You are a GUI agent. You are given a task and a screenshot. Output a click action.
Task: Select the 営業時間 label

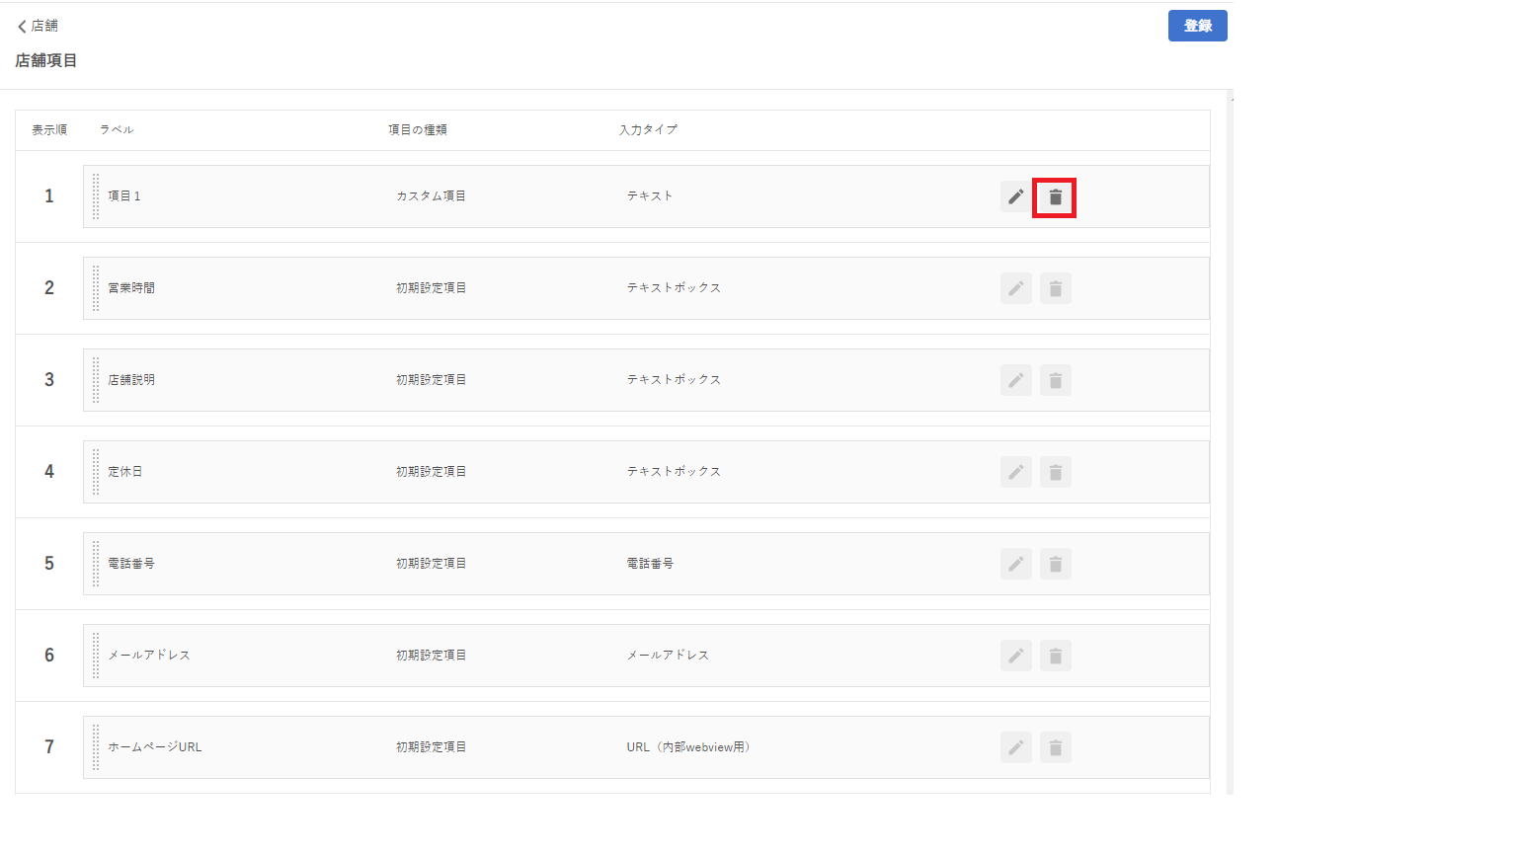coord(131,288)
